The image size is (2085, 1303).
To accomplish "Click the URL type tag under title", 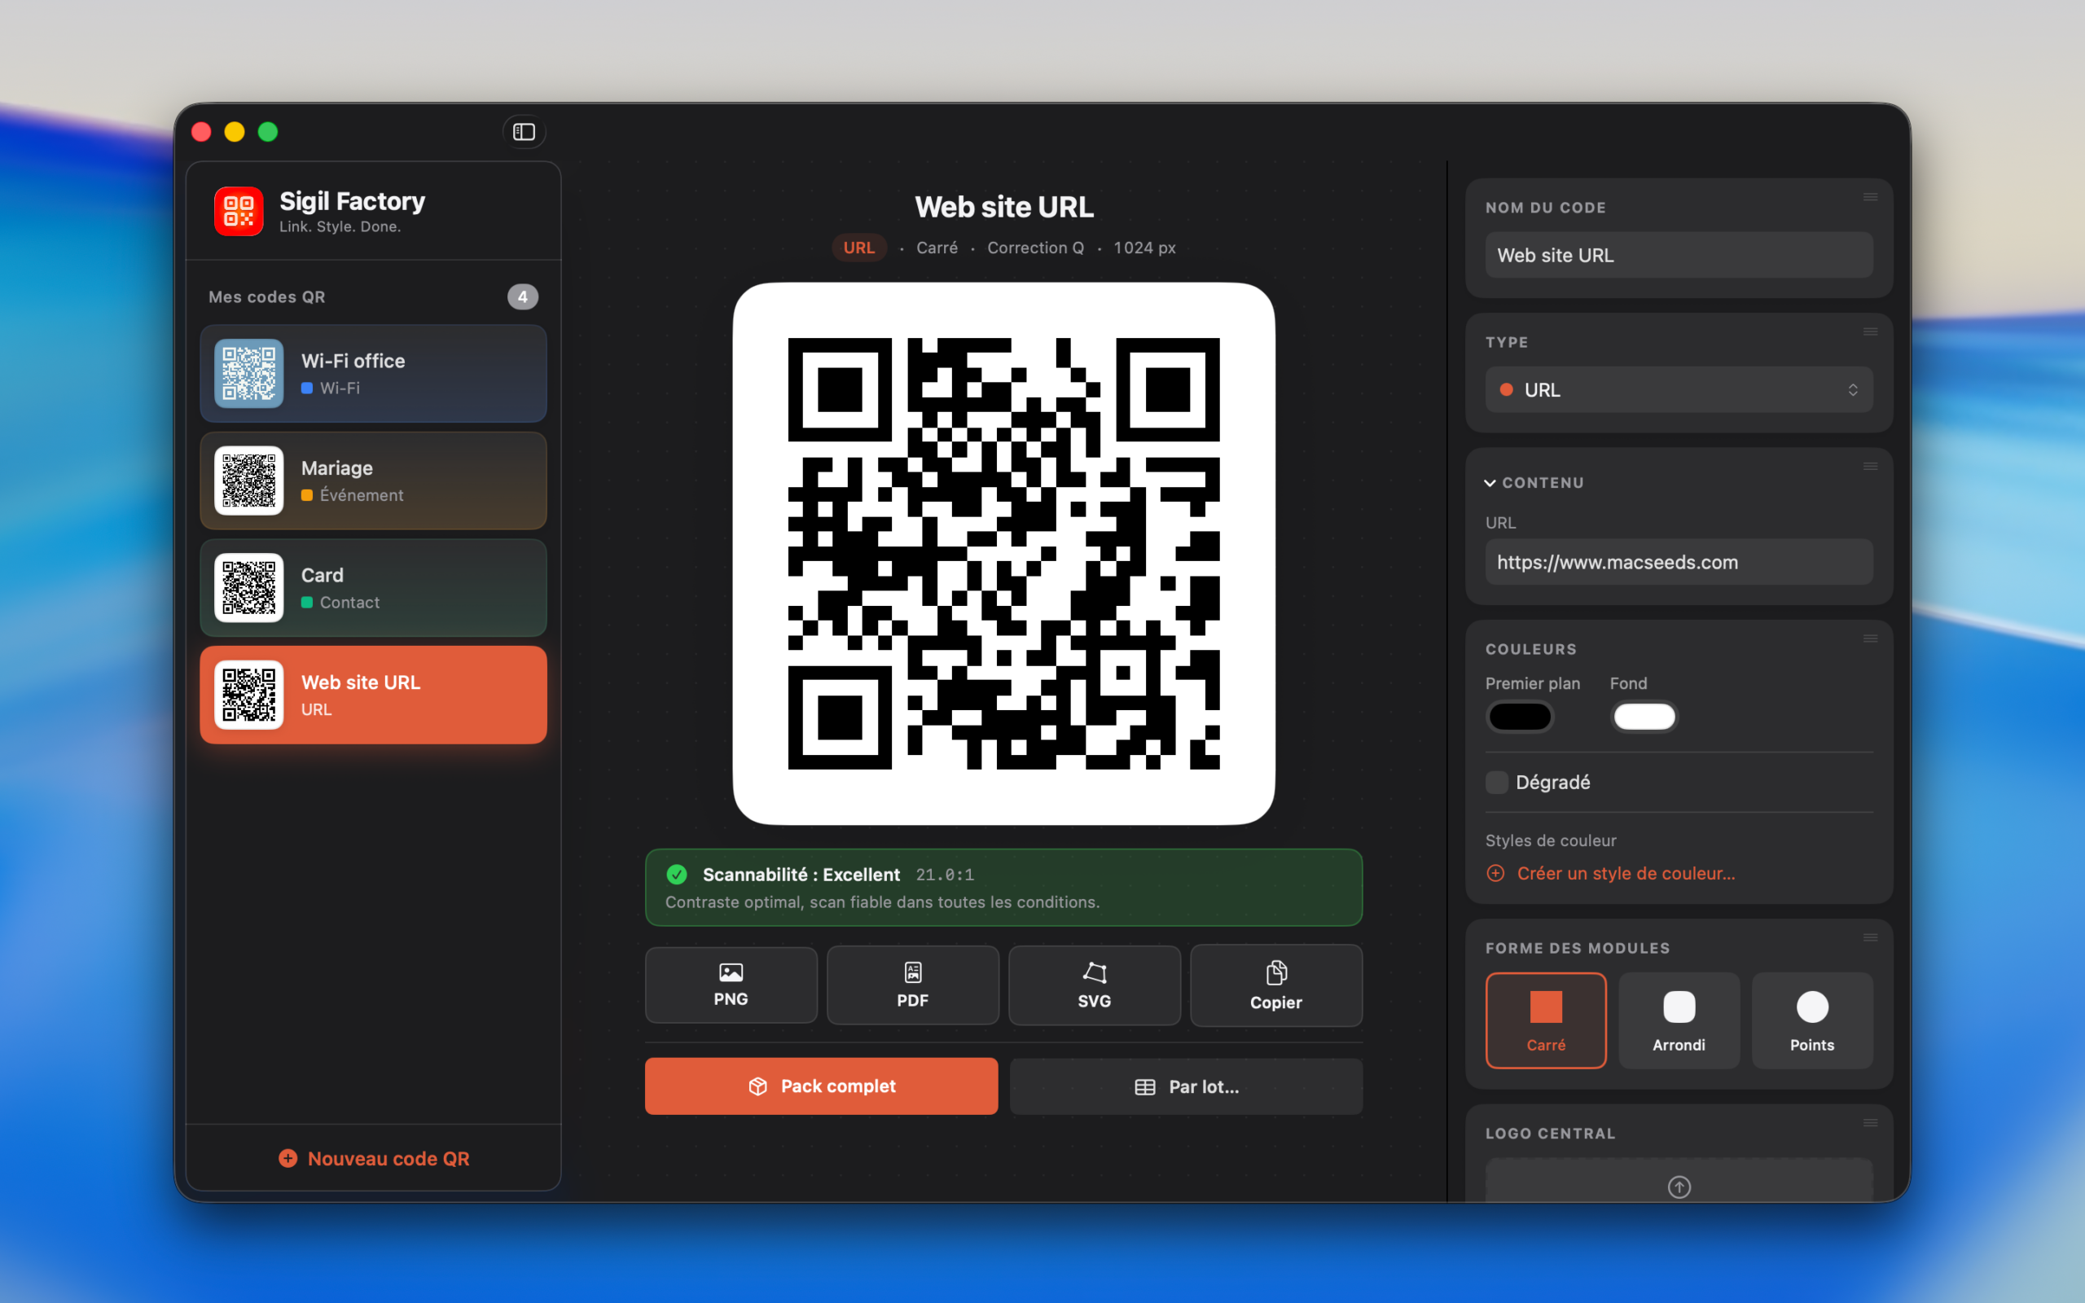I will pyautogui.click(x=859, y=248).
